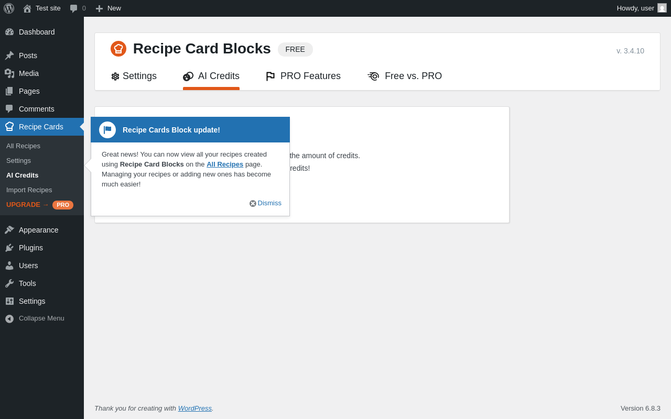
Task: Click the WordPress footer link
Action: pos(195,409)
